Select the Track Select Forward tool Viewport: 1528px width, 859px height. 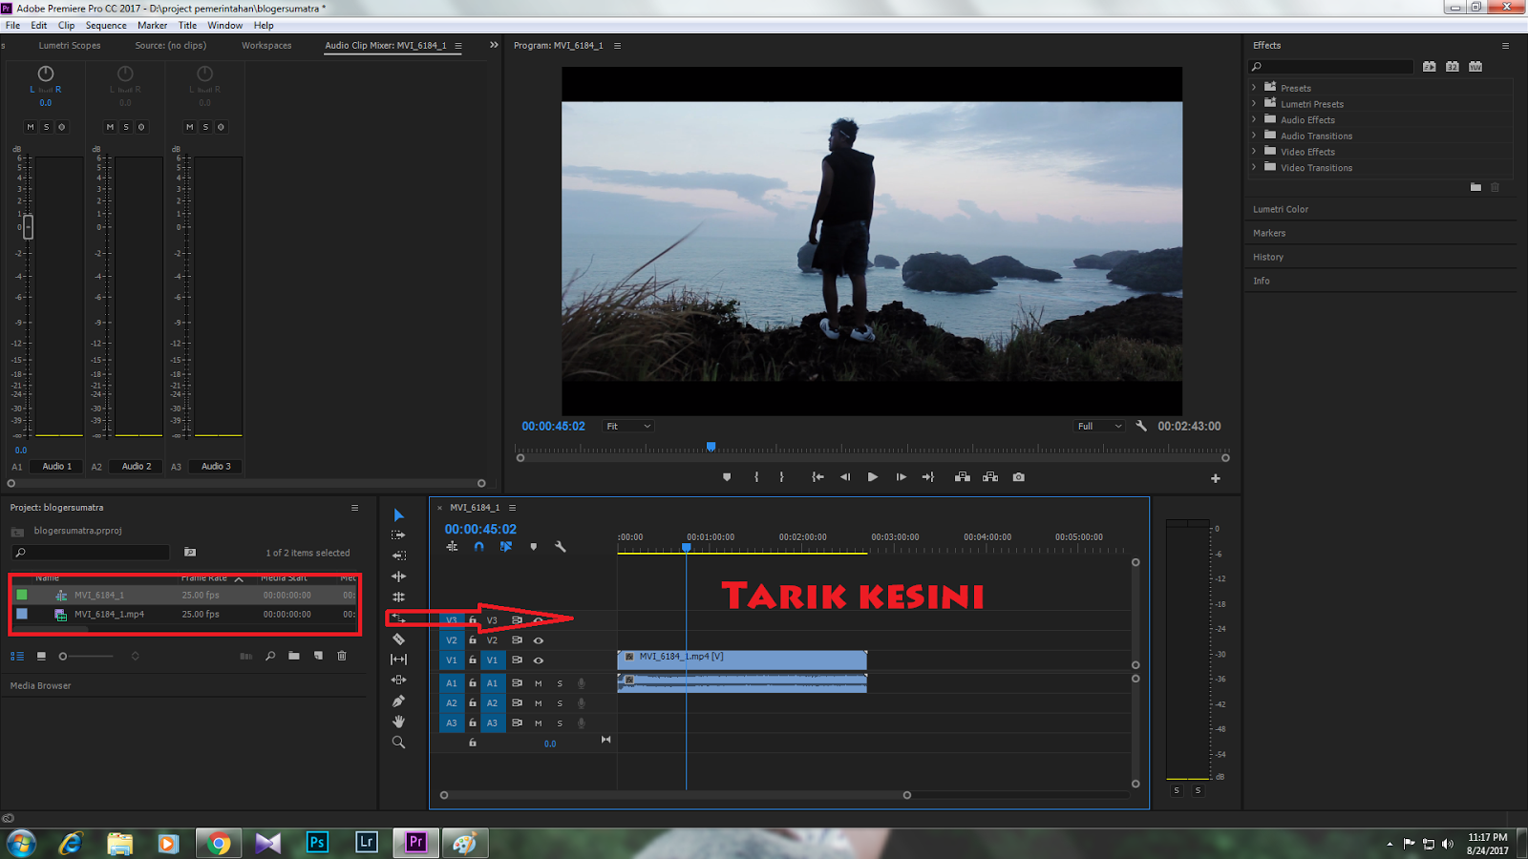(x=399, y=535)
